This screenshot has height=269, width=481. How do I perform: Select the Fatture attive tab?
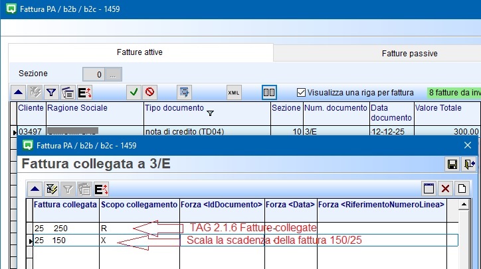pyautogui.click(x=140, y=52)
